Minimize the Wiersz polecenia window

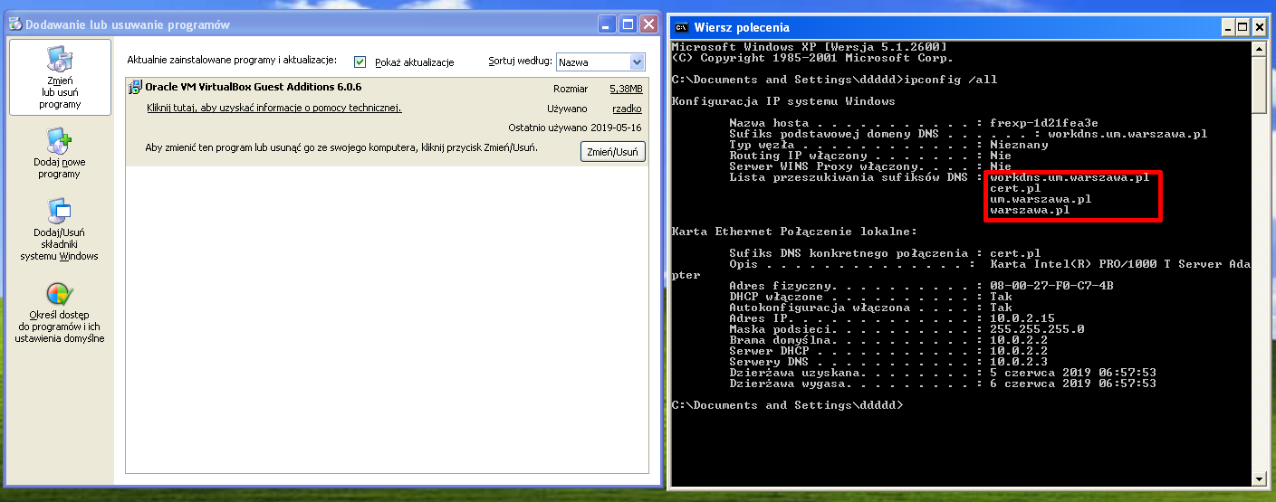click(1225, 27)
